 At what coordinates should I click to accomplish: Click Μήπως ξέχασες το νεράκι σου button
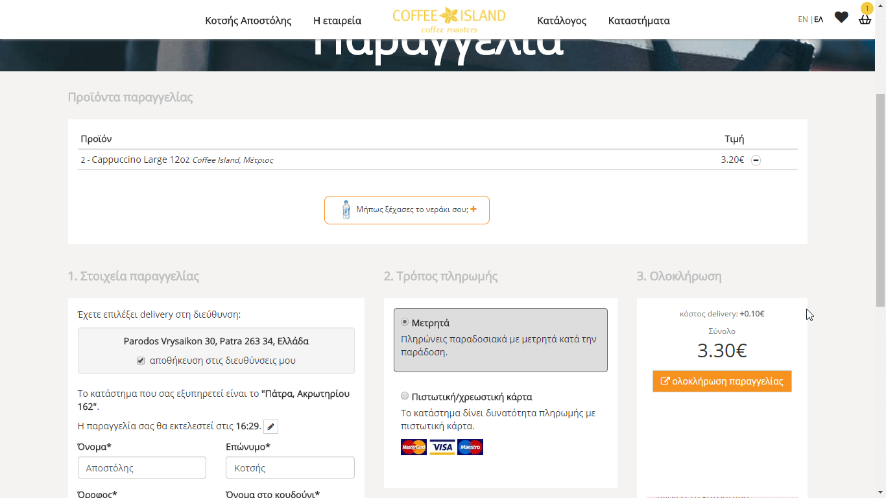click(407, 210)
